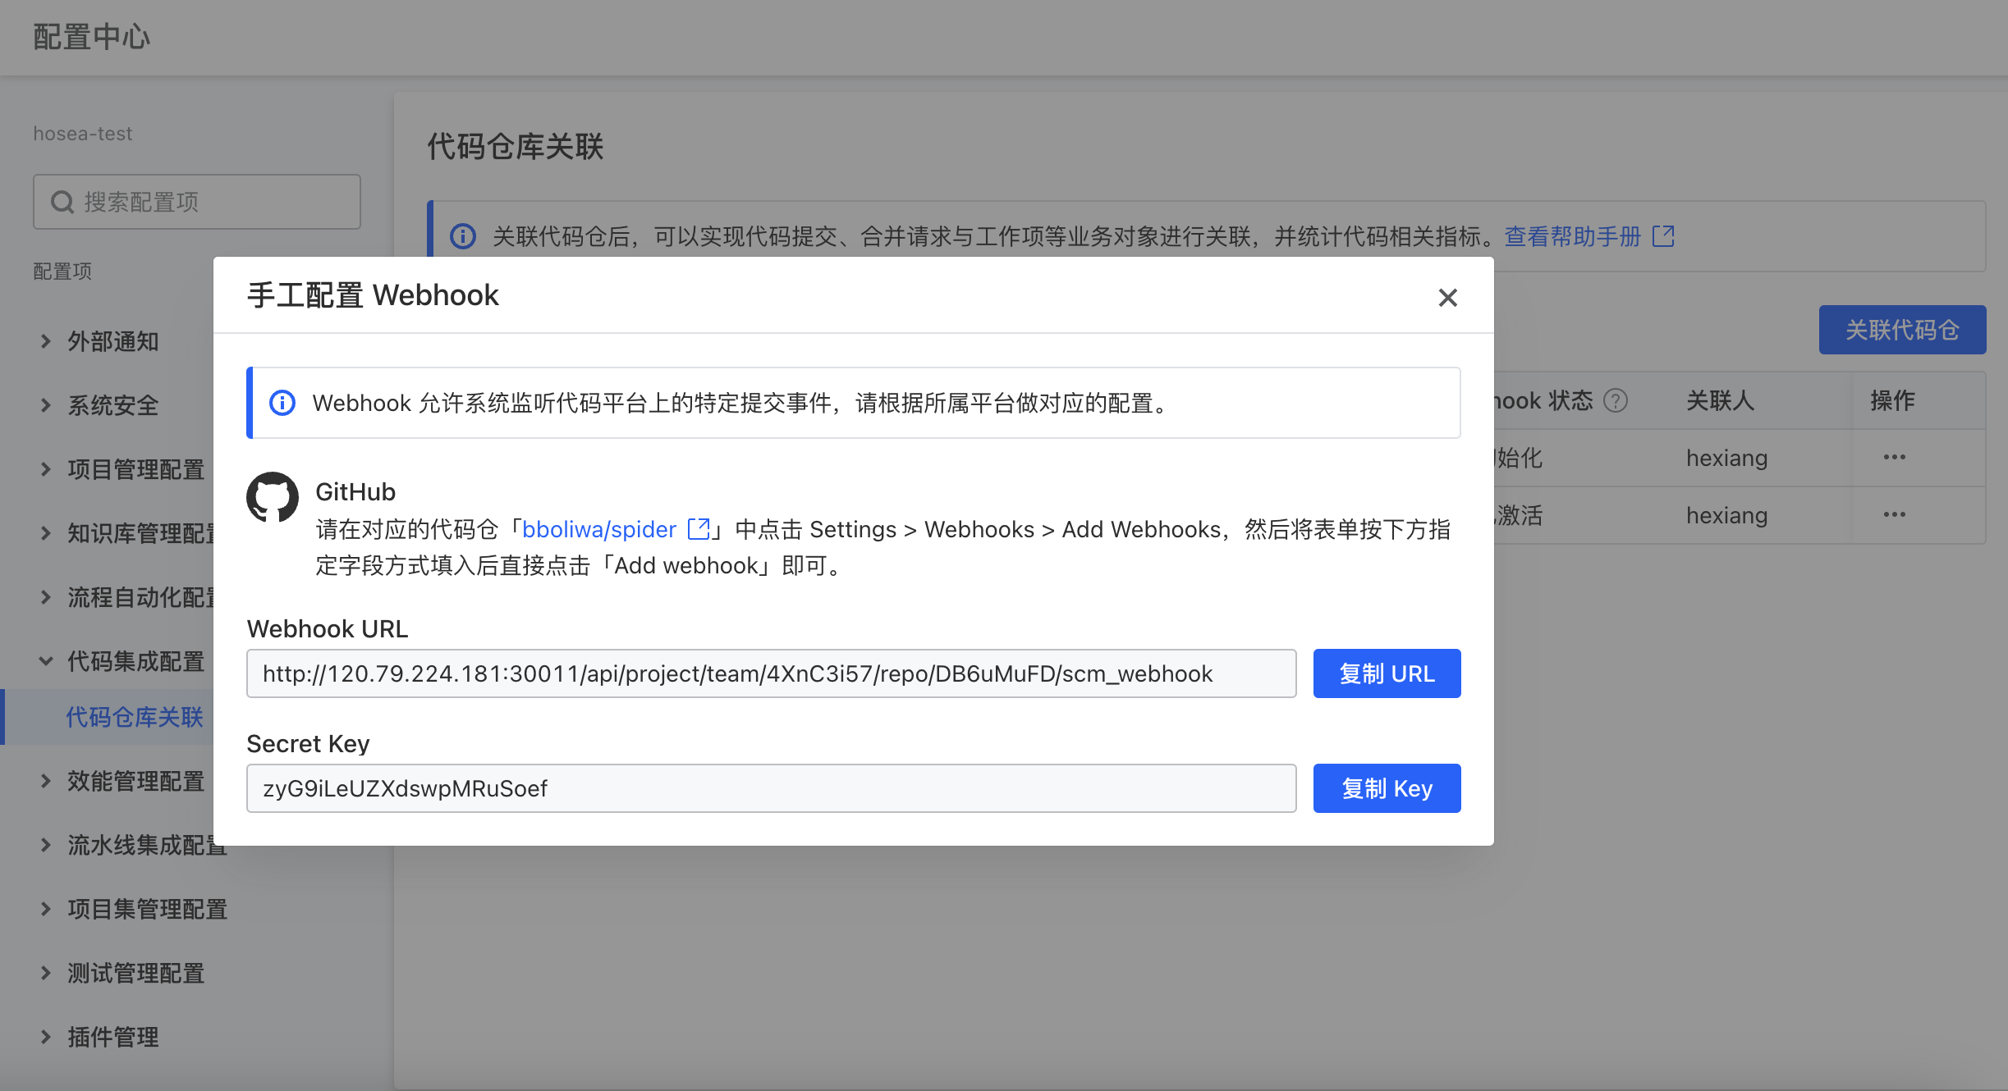Click the help icon beside hook 状态

click(x=1616, y=400)
